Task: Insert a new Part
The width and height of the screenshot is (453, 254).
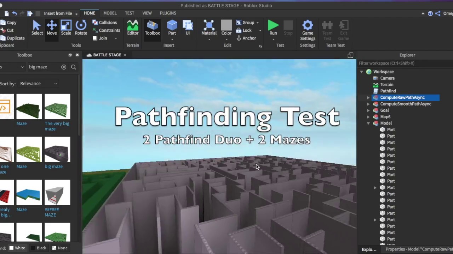Action: pos(172,28)
